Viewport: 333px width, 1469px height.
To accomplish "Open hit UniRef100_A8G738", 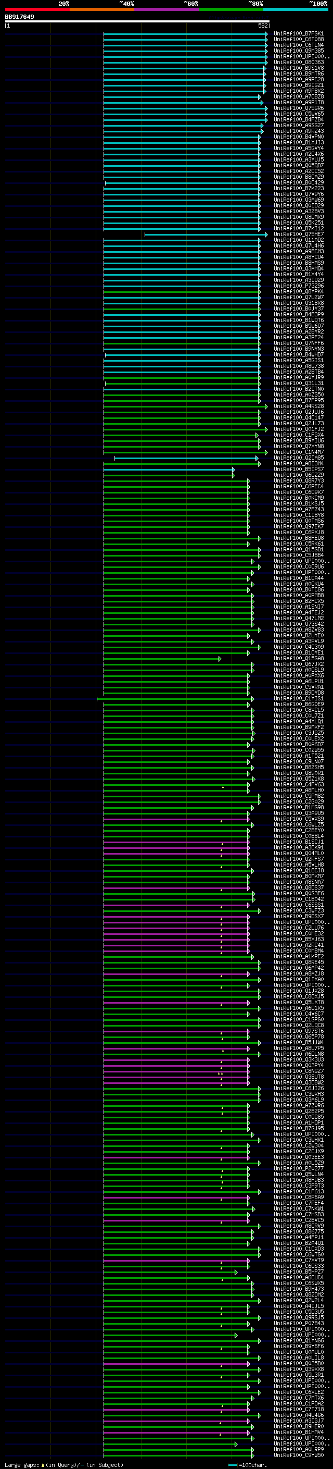I will coord(299,366).
